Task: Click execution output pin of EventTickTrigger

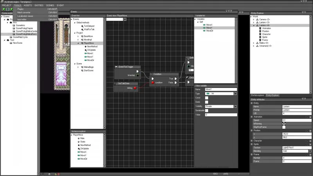Action: pos(137,71)
